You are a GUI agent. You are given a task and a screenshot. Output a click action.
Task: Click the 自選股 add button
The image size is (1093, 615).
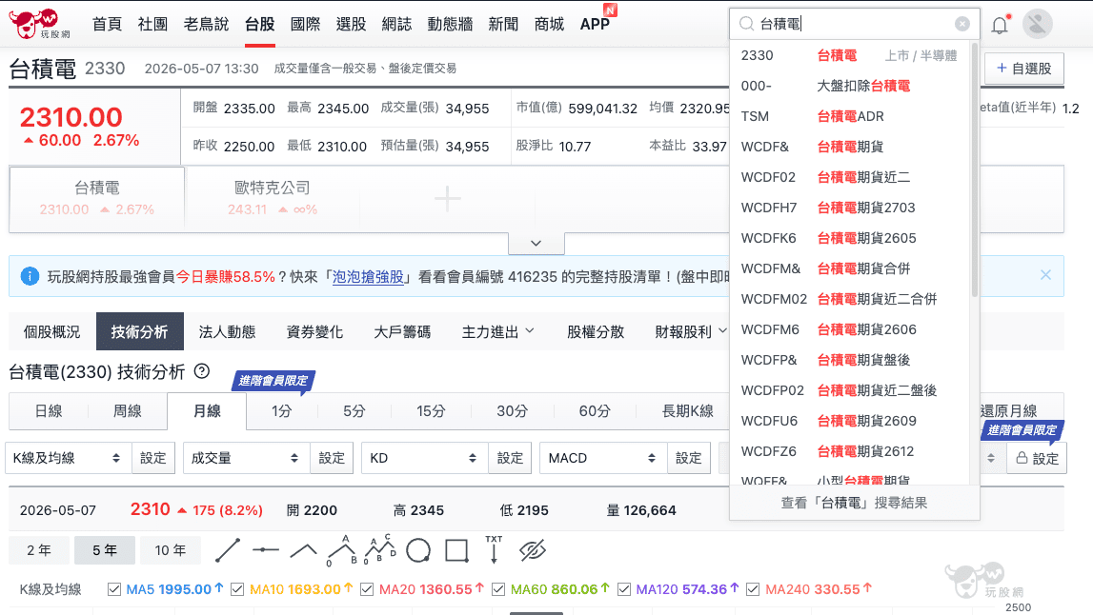pos(1024,69)
